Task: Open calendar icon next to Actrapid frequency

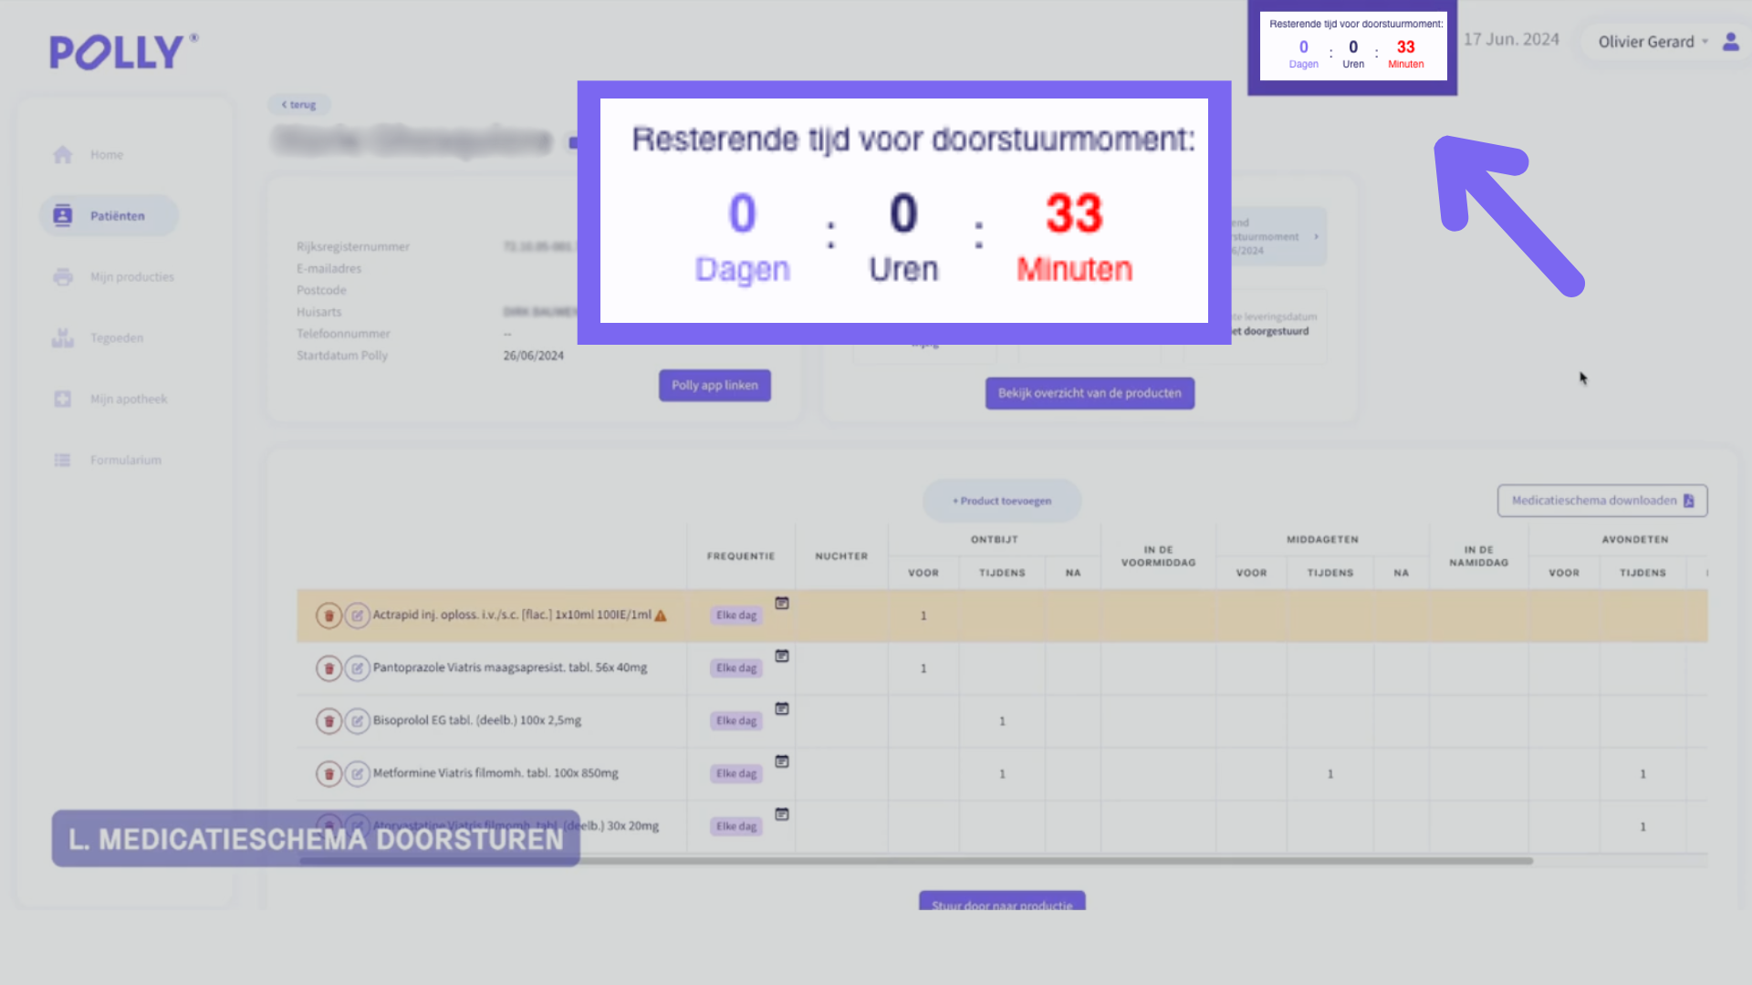Action: [782, 604]
